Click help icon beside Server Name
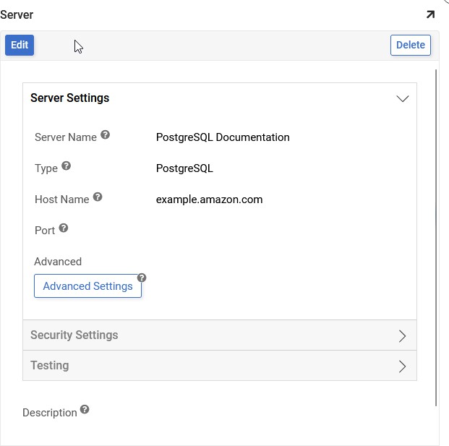 pyautogui.click(x=105, y=135)
